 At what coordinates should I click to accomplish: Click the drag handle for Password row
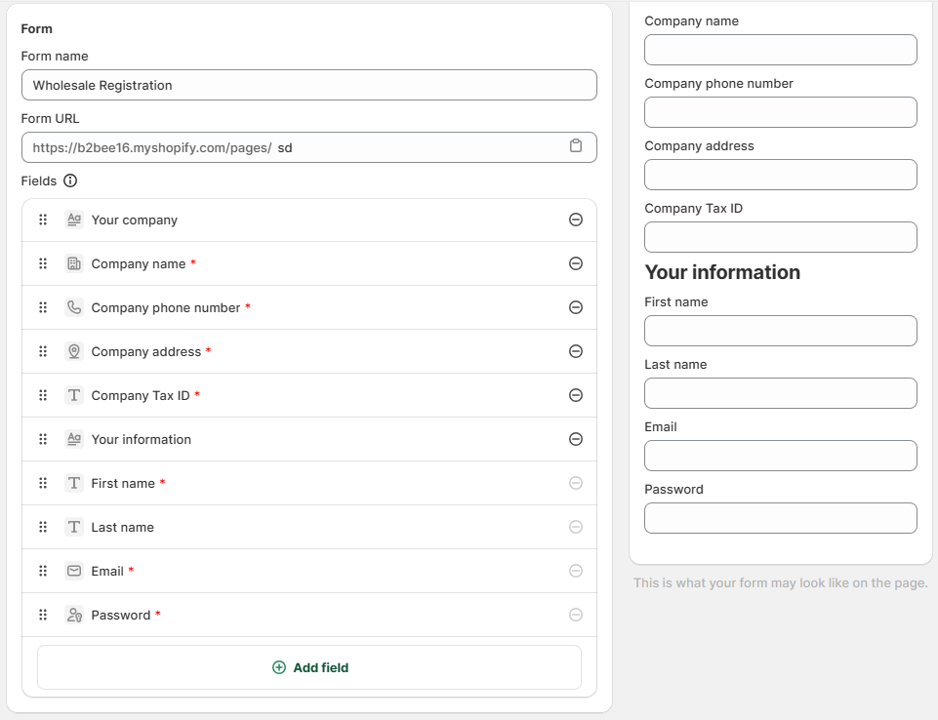tap(43, 615)
